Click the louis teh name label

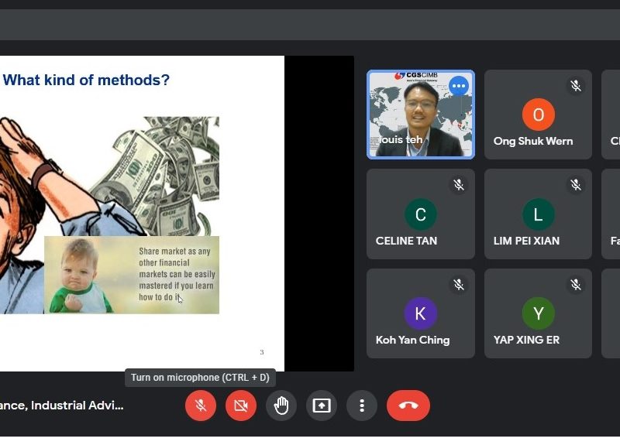pyautogui.click(x=400, y=139)
